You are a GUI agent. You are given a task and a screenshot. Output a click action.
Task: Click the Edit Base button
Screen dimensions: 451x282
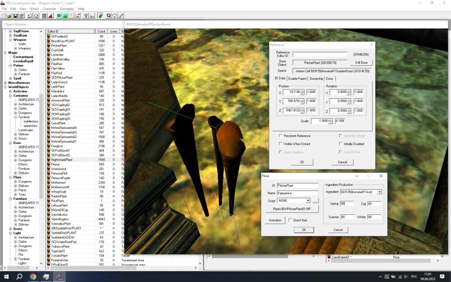click(x=361, y=62)
